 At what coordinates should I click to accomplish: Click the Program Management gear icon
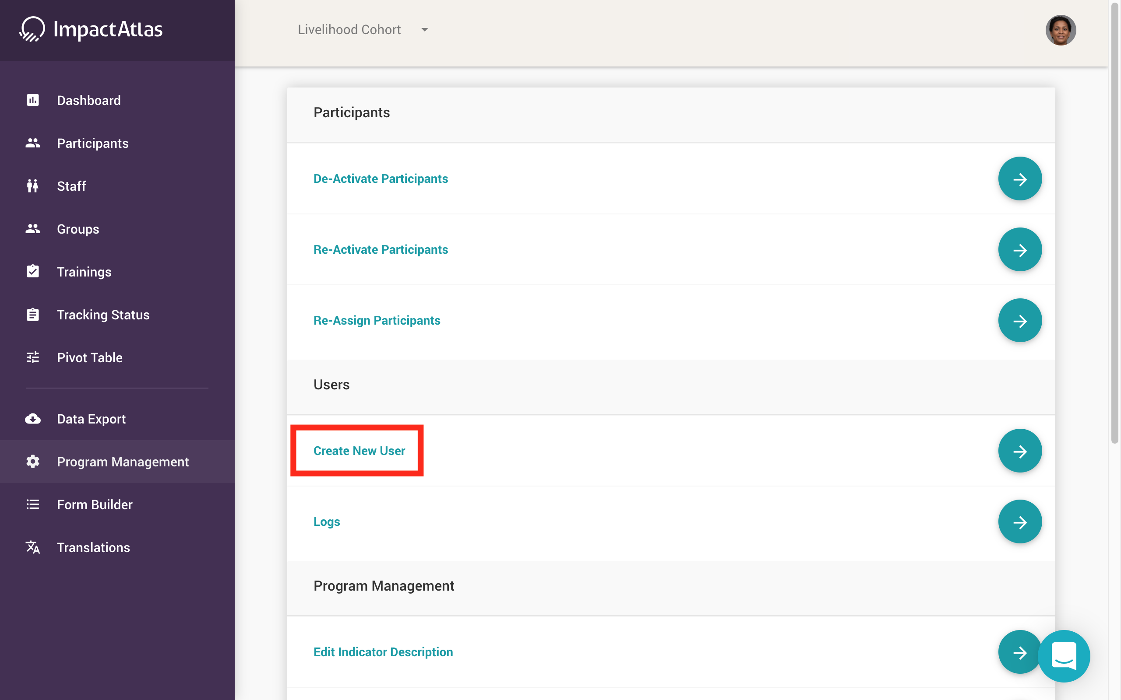(x=33, y=462)
